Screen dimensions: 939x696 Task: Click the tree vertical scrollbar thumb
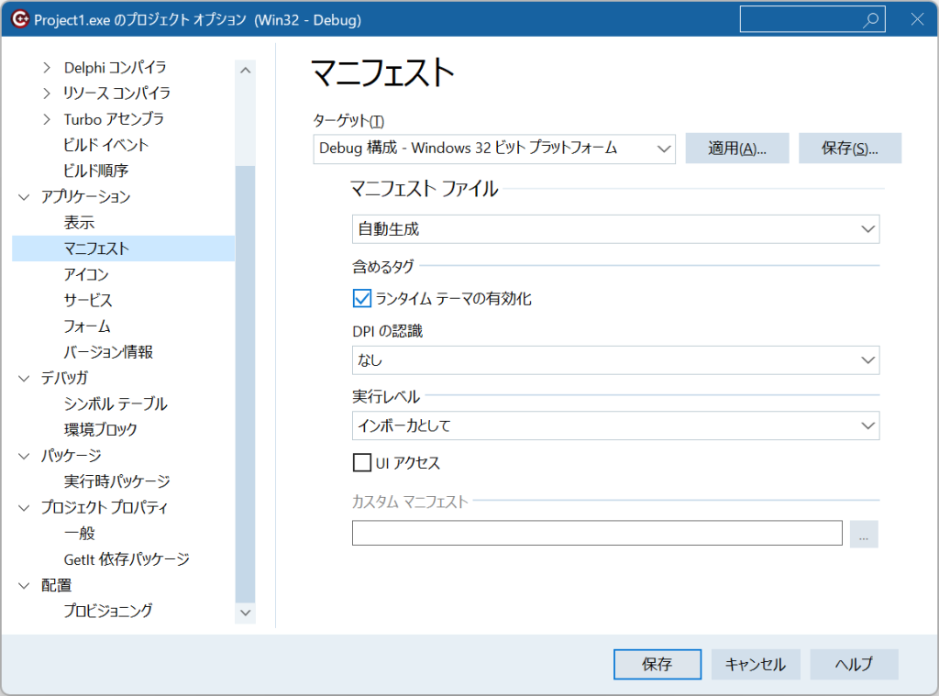tap(245, 384)
